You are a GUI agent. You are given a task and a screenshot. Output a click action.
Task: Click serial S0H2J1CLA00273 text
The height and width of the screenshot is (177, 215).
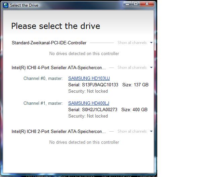pos(93,109)
